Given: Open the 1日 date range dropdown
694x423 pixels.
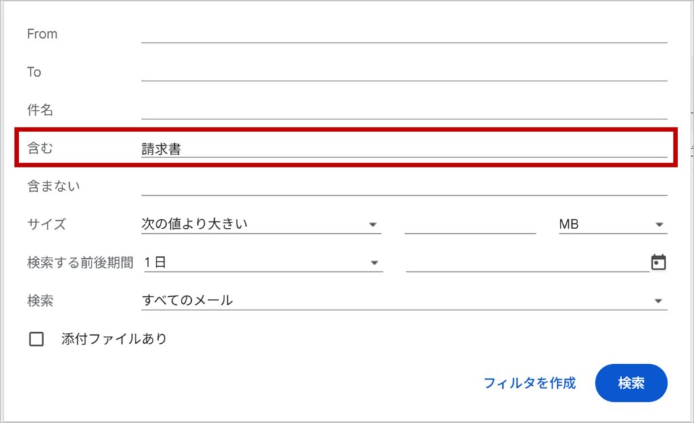Looking at the screenshot, I should pyautogui.click(x=262, y=262).
